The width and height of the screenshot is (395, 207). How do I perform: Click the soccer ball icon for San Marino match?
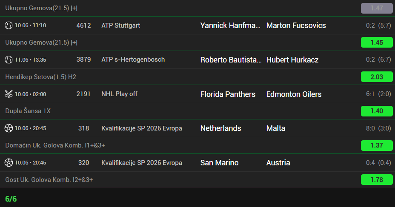point(9,163)
